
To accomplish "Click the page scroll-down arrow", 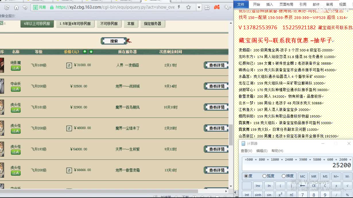I will (231, 186).
